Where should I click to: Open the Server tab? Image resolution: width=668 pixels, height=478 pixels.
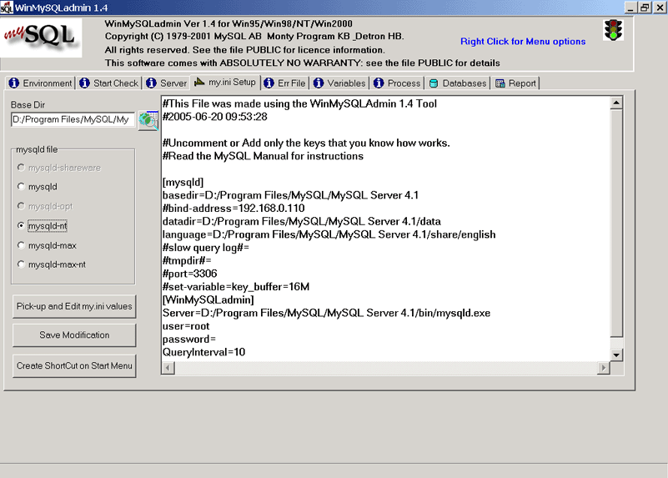167,83
